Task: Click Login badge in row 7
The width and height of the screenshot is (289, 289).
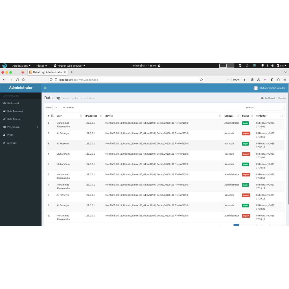Action: (x=245, y=185)
